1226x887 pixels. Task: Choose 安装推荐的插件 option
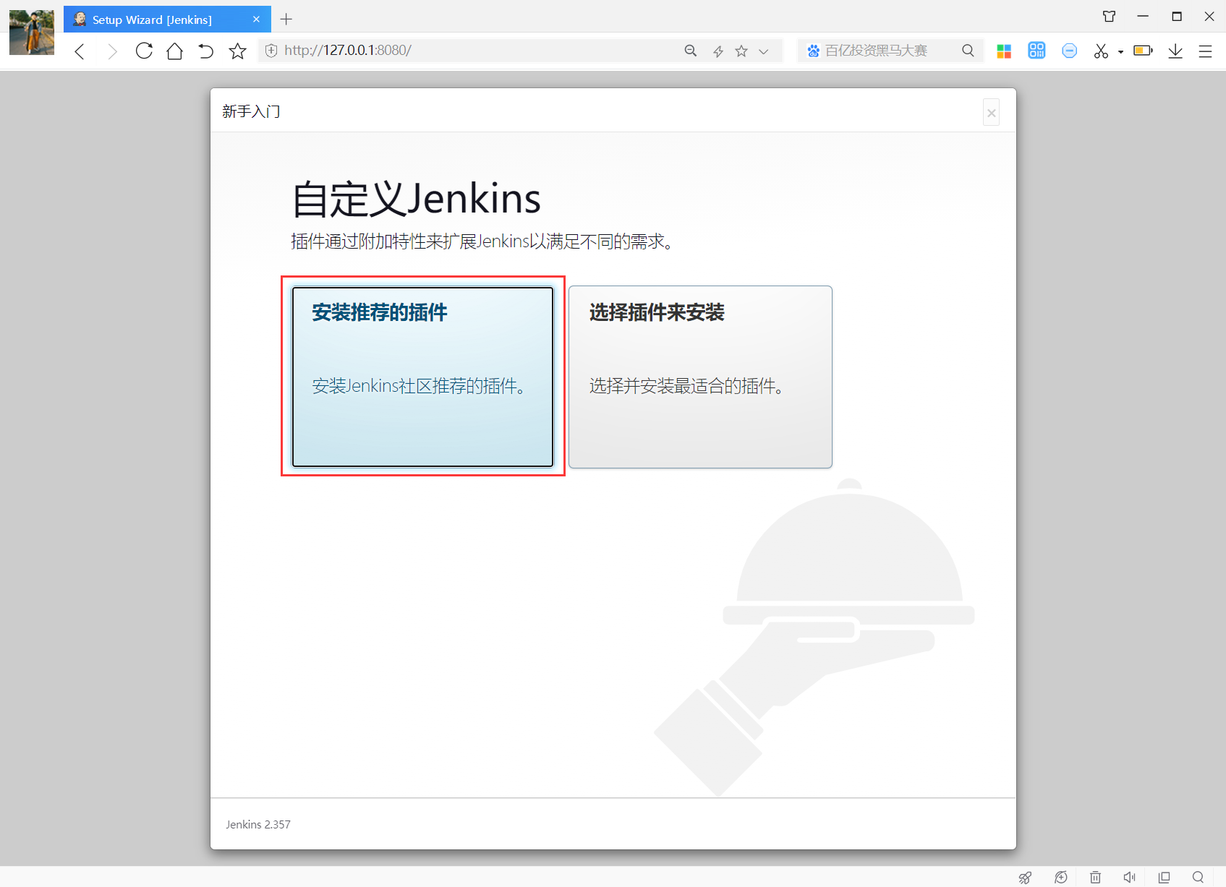click(422, 377)
